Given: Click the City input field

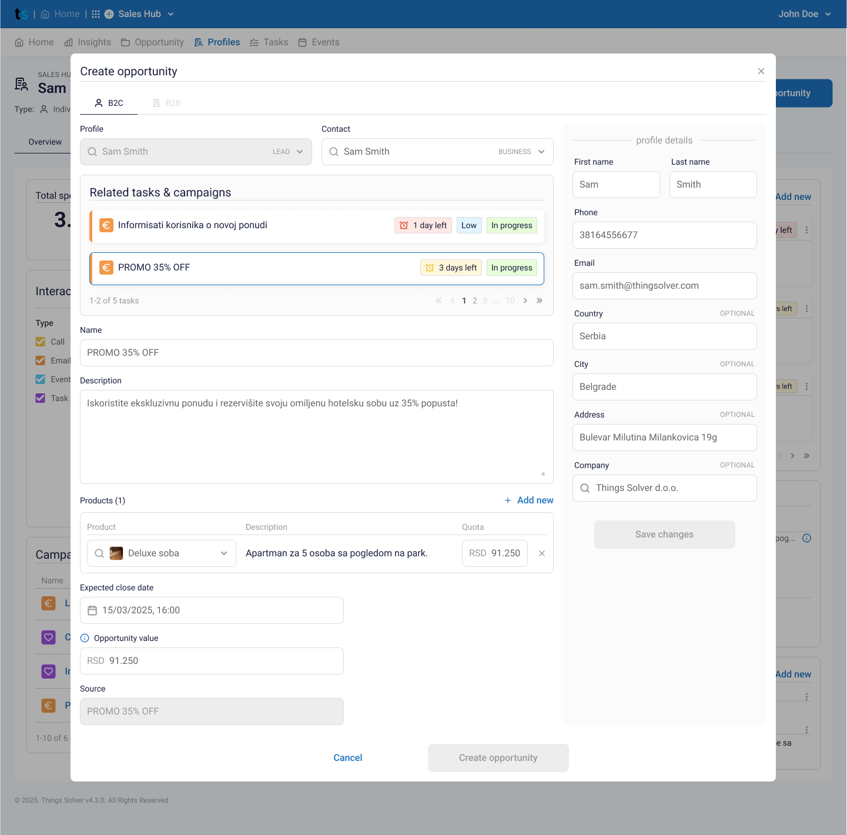Looking at the screenshot, I should point(665,387).
